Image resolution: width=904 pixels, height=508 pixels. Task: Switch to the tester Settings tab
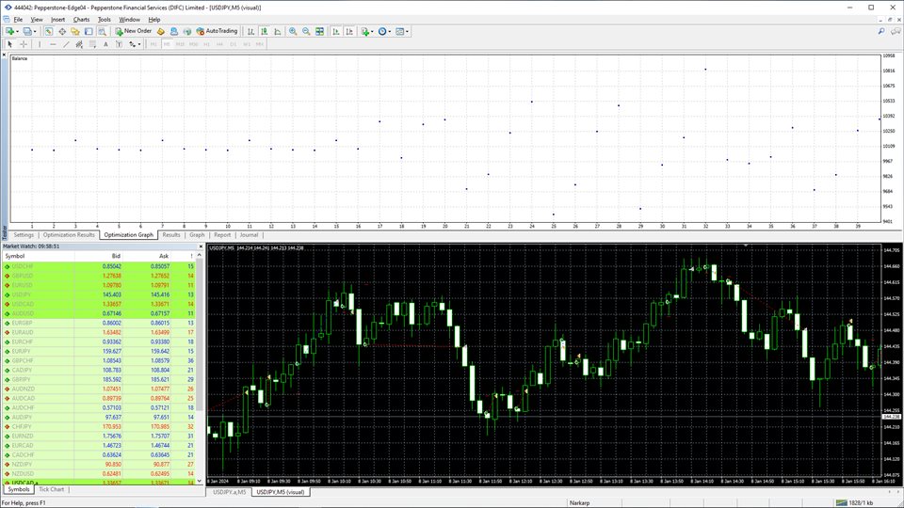click(24, 235)
